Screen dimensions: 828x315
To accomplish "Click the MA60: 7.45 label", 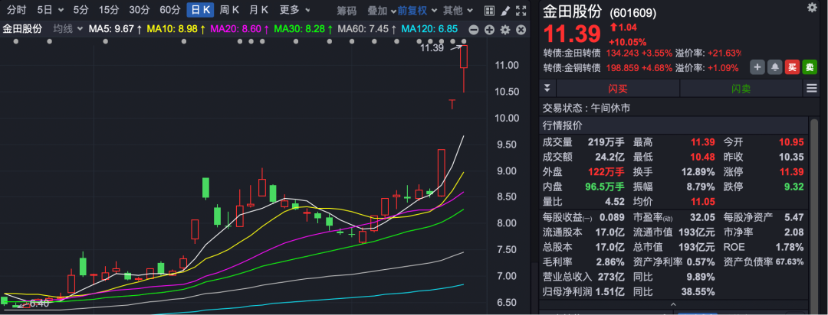I will (x=366, y=30).
